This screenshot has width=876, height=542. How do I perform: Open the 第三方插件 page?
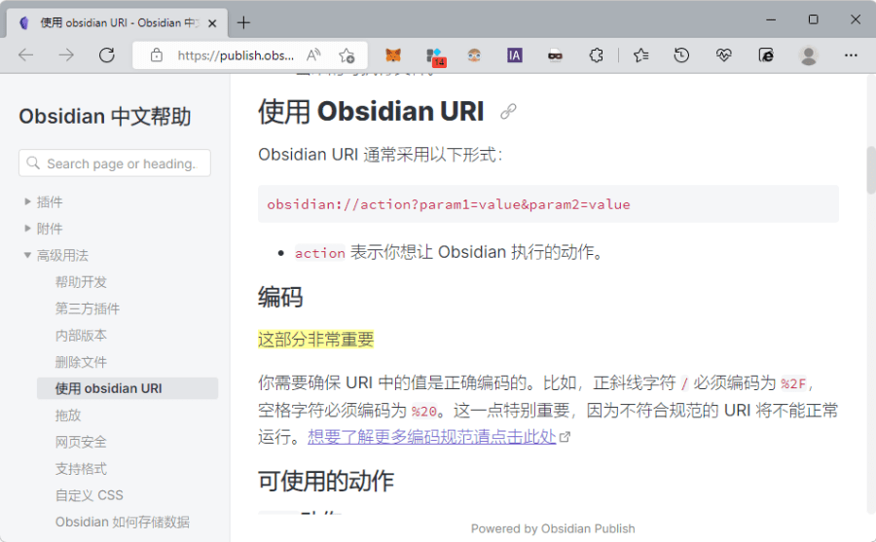tap(88, 308)
